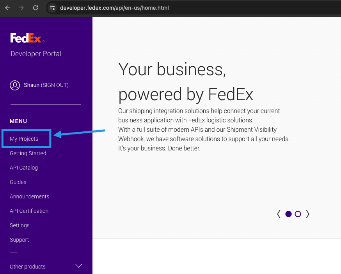Image resolution: width=341 pixels, height=274 pixels.
Task: Click the right carousel arrow
Action: [307, 214]
